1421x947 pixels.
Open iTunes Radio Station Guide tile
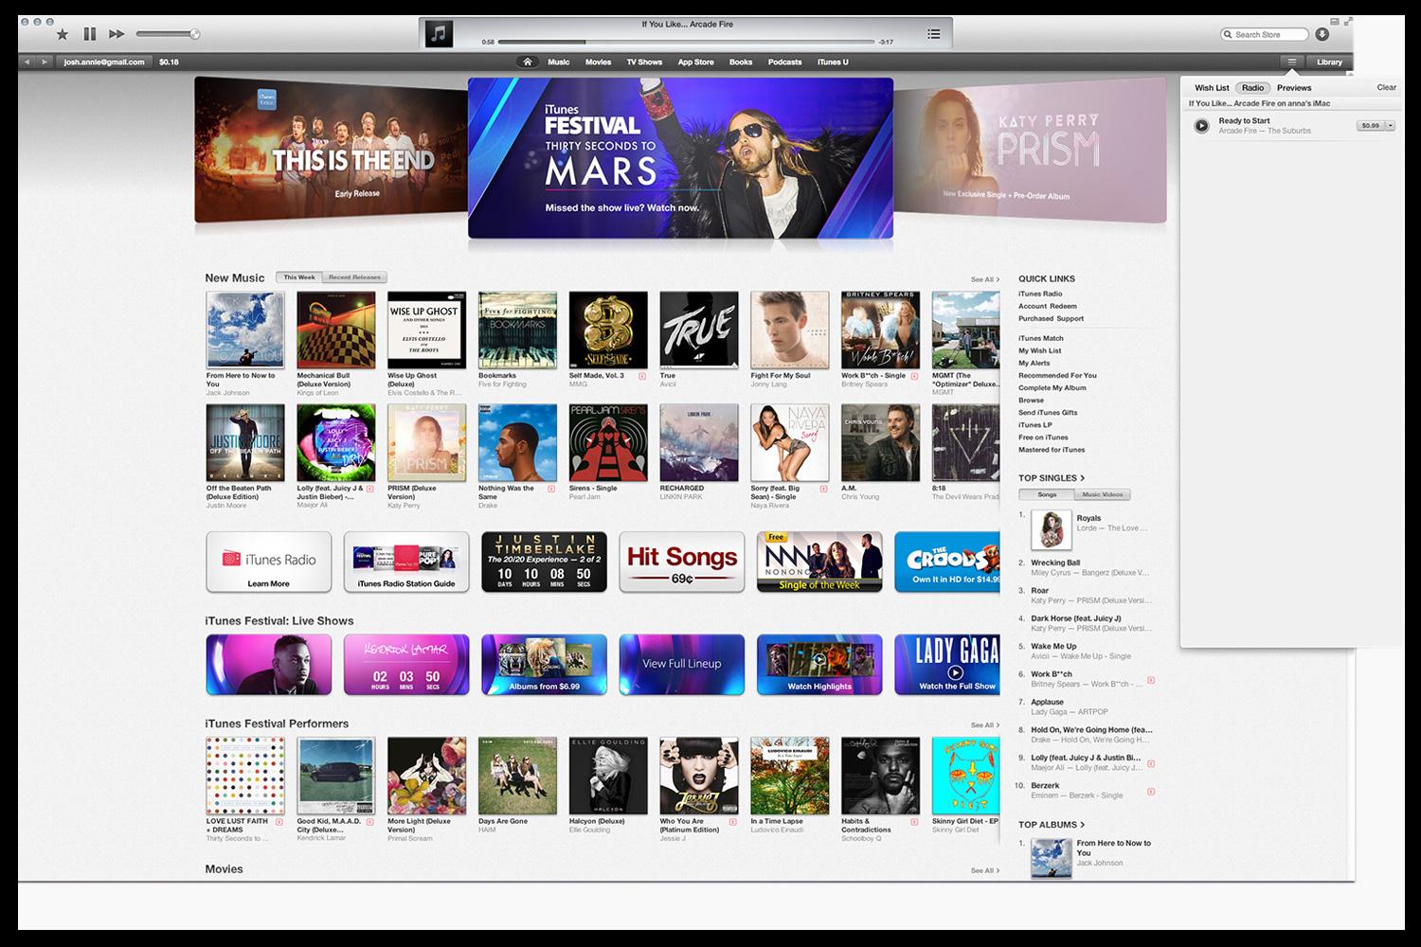click(x=406, y=562)
